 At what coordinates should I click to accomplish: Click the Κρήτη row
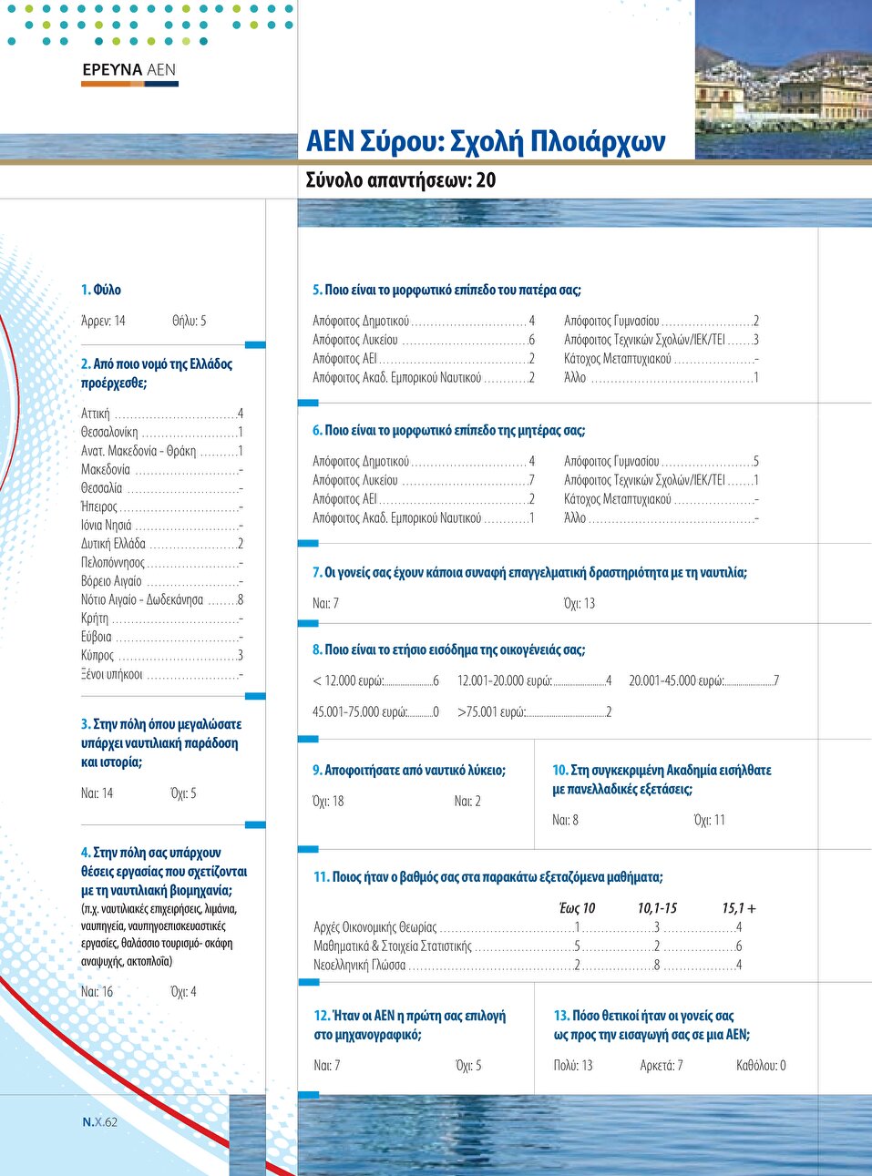coord(162,619)
